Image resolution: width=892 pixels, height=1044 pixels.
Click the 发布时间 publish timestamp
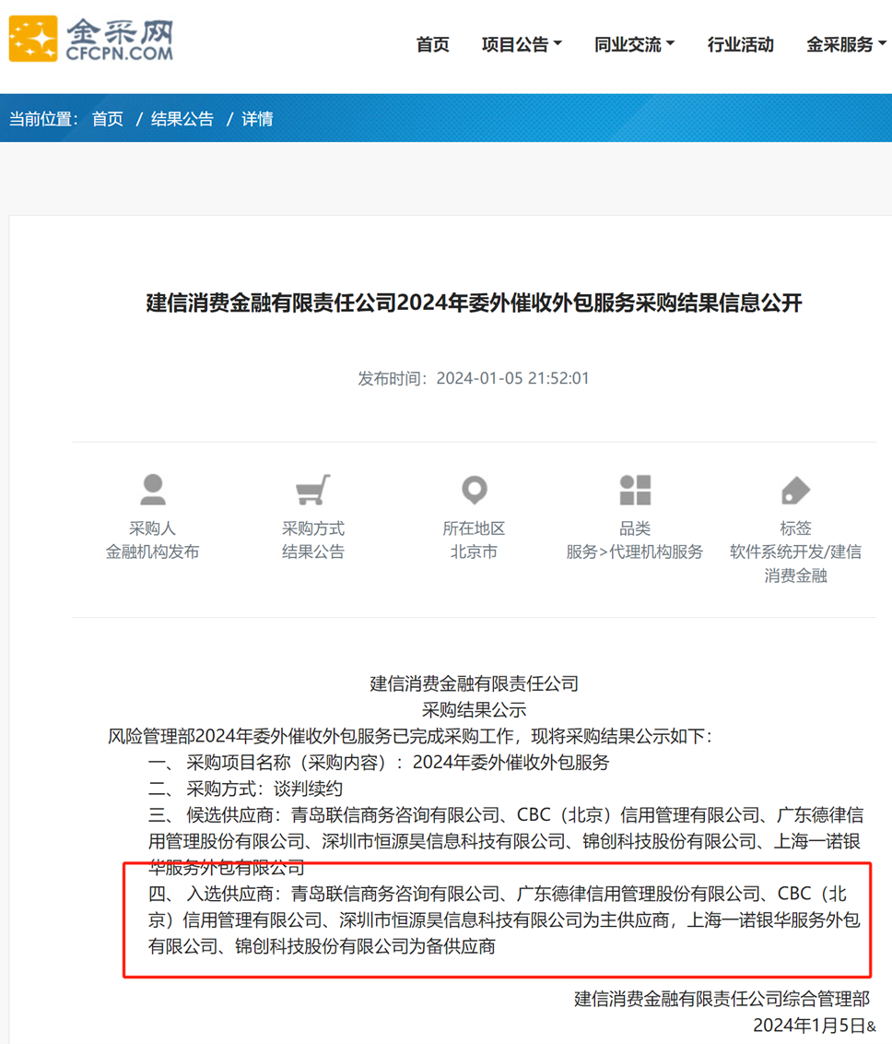coord(474,378)
